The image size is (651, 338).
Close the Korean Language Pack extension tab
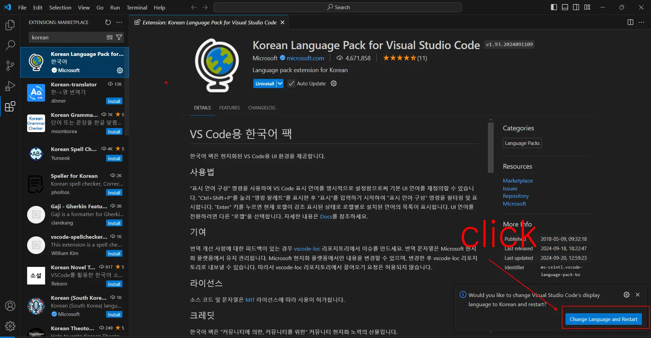pos(282,22)
